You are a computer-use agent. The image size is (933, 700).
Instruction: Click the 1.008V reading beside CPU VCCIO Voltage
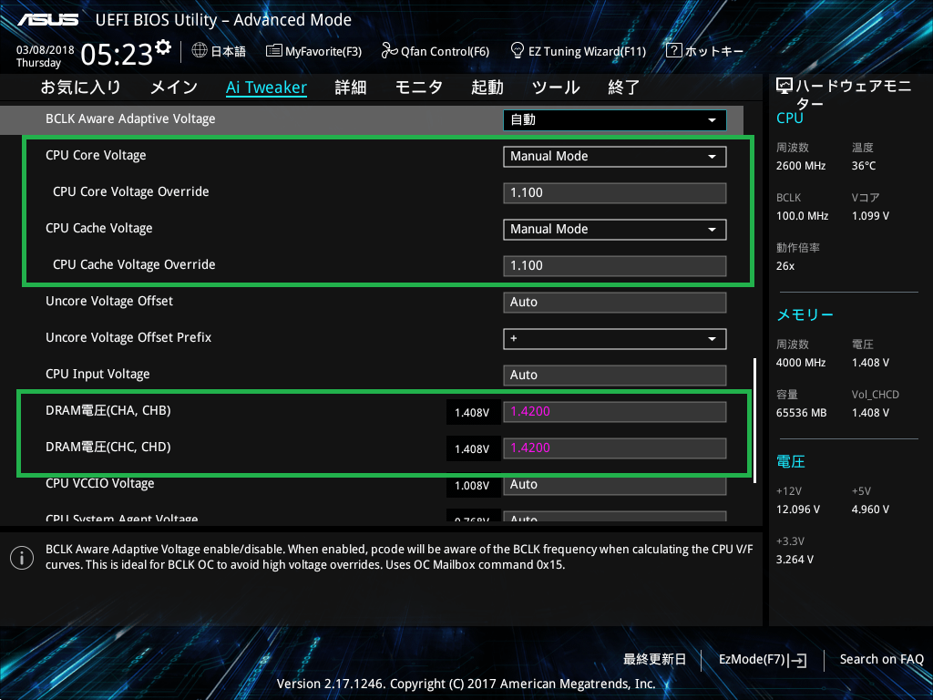tap(472, 486)
